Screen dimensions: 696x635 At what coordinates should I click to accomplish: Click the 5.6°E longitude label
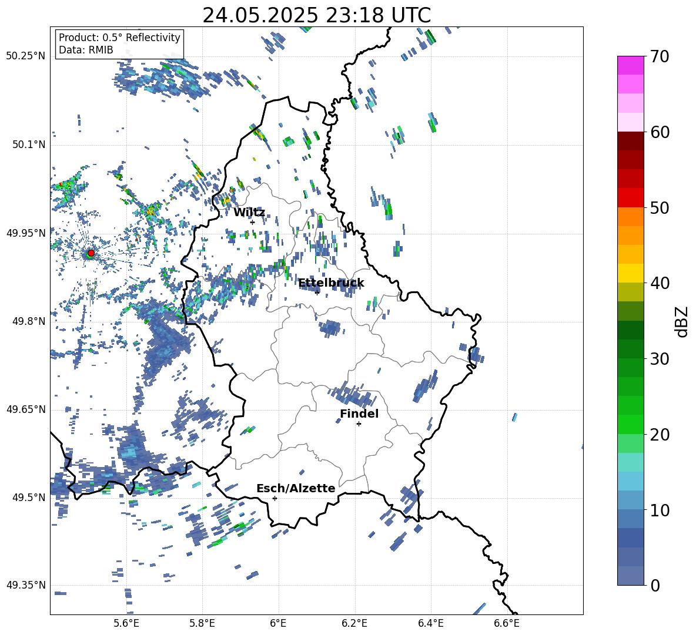[x=126, y=623]
